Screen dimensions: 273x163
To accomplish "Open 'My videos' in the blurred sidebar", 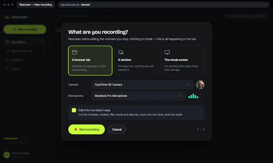I will (25, 42).
